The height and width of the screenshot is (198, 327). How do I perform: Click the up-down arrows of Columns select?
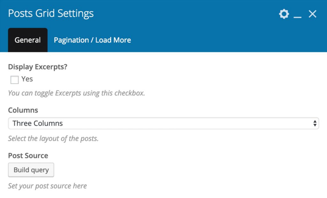(x=315, y=123)
